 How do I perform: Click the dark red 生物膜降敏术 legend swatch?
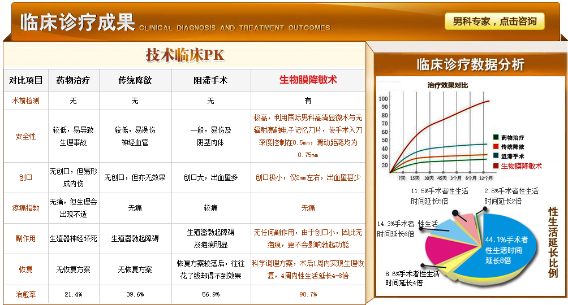pos(496,165)
